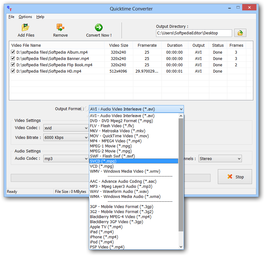Select WMA - Windows Media Audio format
Screen dimensions: 265x256
(134, 197)
